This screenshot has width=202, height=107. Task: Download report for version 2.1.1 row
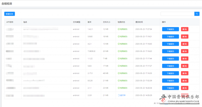[x=170, y=88]
